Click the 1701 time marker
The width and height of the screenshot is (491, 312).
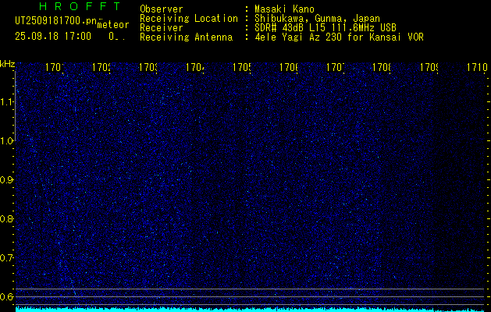coord(55,68)
